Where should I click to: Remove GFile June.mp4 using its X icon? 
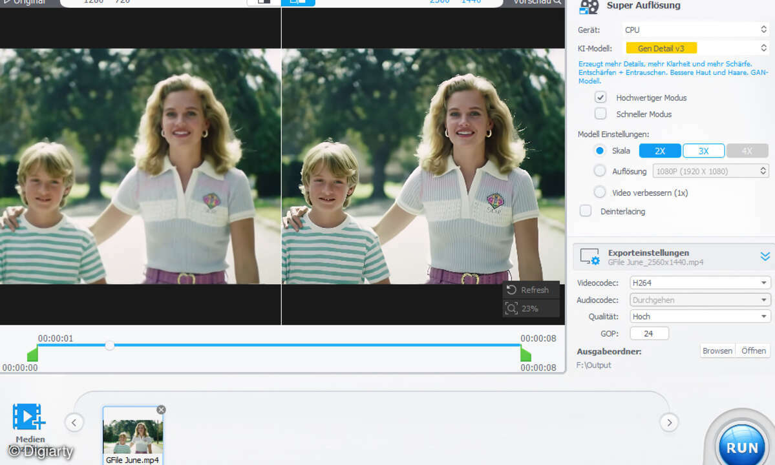(x=161, y=409)
